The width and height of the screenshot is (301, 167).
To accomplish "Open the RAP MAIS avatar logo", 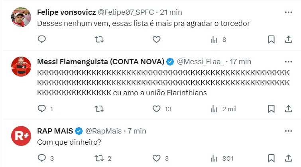I will 21,136.
